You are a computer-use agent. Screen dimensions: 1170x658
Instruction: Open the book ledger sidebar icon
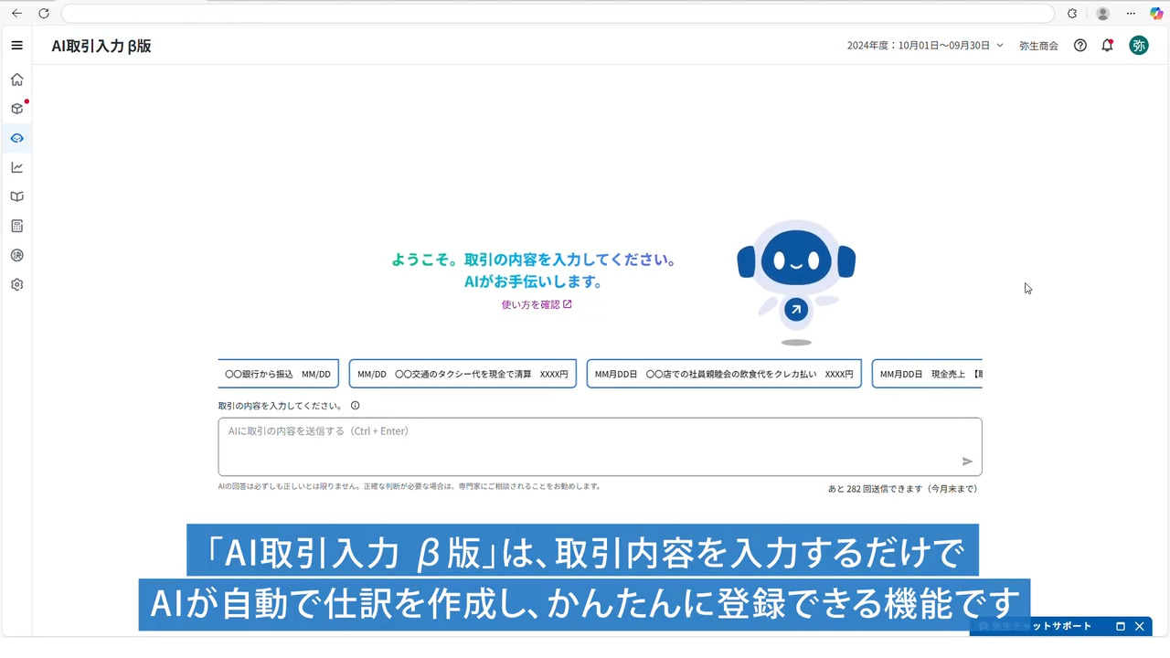tap(16, 196)
